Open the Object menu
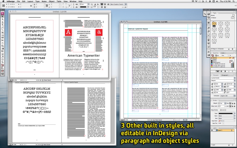 pyautogui.click(x=52, y=1)
